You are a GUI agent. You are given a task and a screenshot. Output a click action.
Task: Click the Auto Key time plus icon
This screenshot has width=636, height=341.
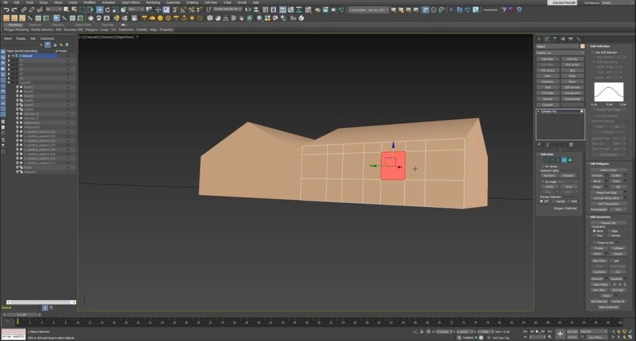(560, 334)
